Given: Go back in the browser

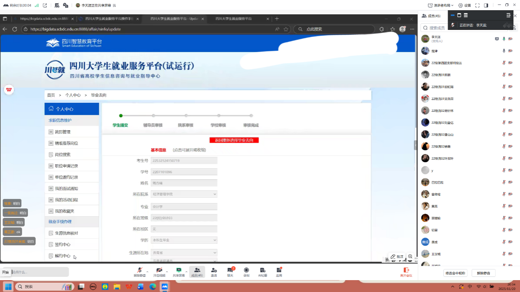Looking at the screenshot, I should tap(5, 29).
